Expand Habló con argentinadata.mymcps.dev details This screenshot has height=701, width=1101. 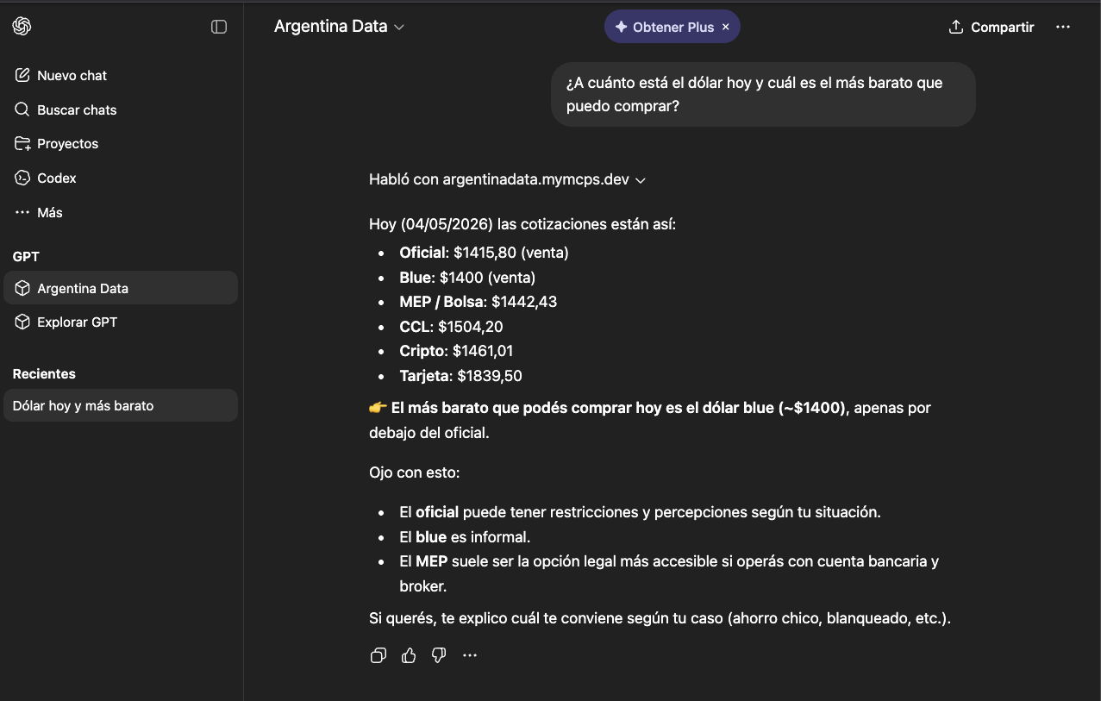point(507,179)
